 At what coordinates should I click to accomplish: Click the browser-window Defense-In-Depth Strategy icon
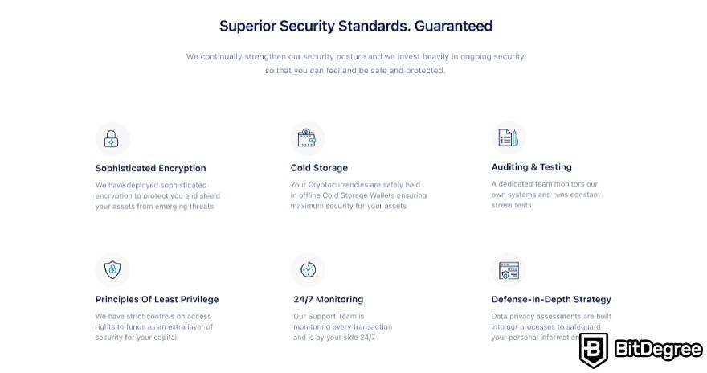509,271
